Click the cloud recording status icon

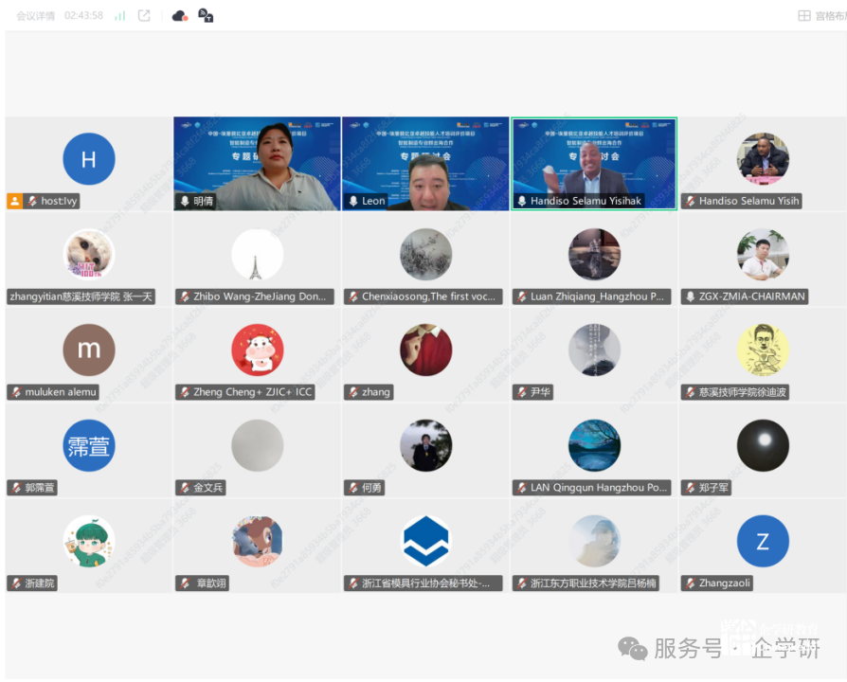[x=179, y=16]
